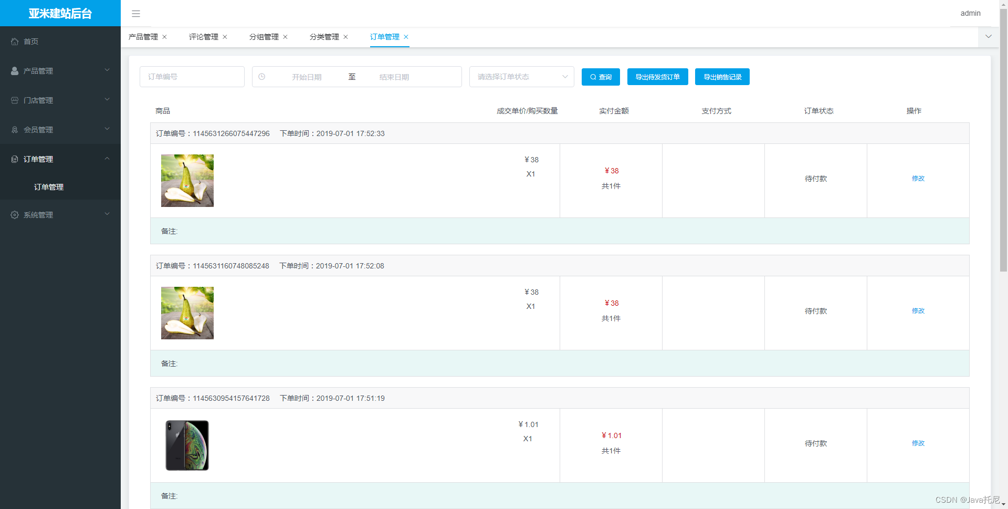Switch to the 分组管理 tab

pos(264,37)
